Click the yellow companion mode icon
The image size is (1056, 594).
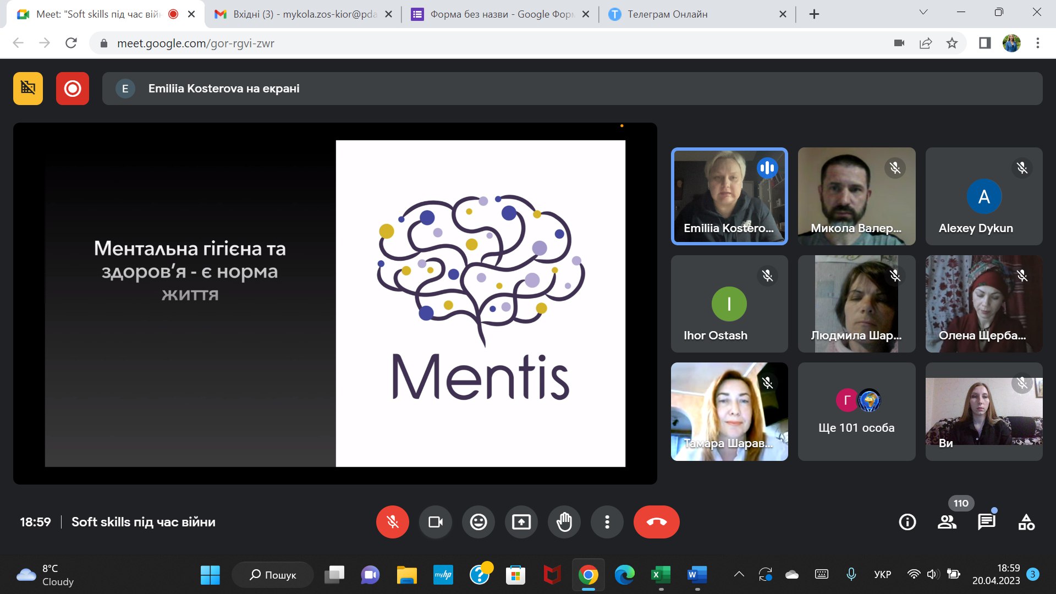pyautogui.click(x=28, y=88)
